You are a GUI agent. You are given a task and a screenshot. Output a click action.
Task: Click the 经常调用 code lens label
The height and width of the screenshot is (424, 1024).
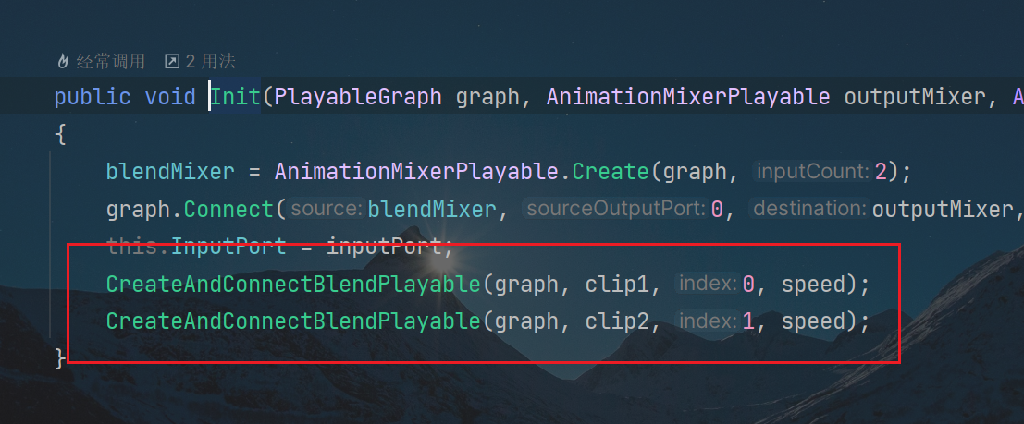click(110, 62)
